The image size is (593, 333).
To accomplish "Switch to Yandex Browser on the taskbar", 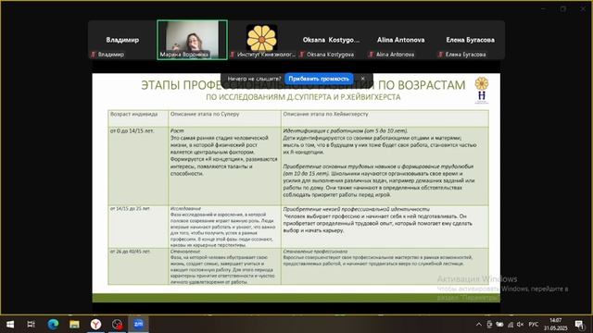I will [x=96, y=324].
